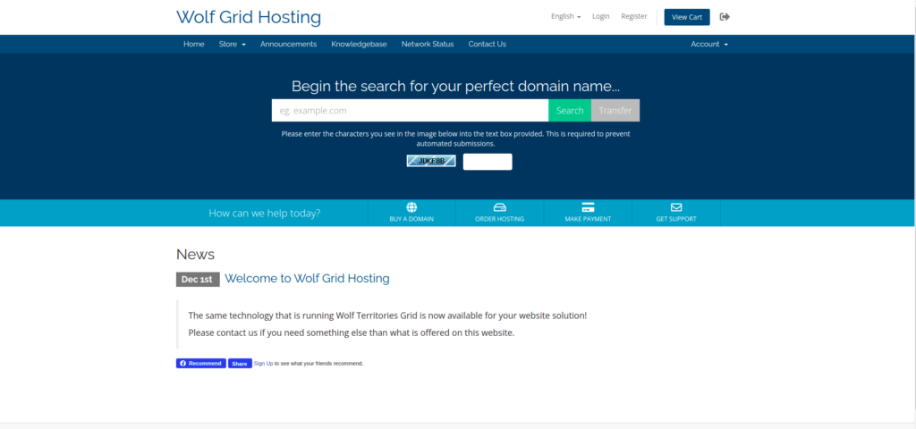
Task: Open the Knowledgebase menu item
Action: click(x=359, y=44)
